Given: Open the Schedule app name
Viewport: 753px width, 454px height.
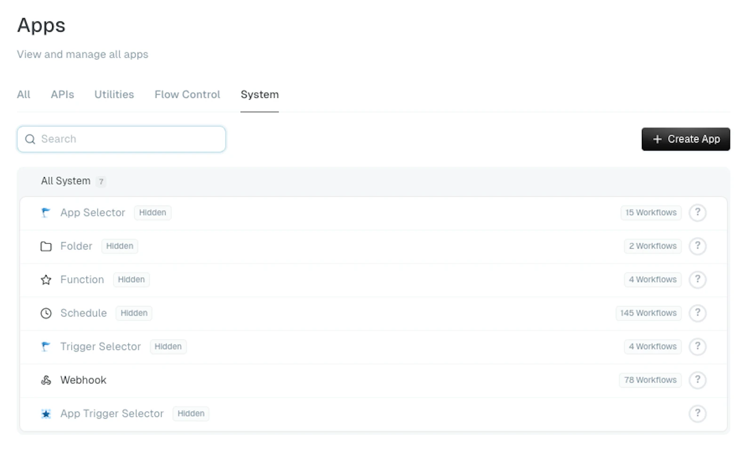Looking at the screenshot, I should pyautogui.click(x=83, y=313).
